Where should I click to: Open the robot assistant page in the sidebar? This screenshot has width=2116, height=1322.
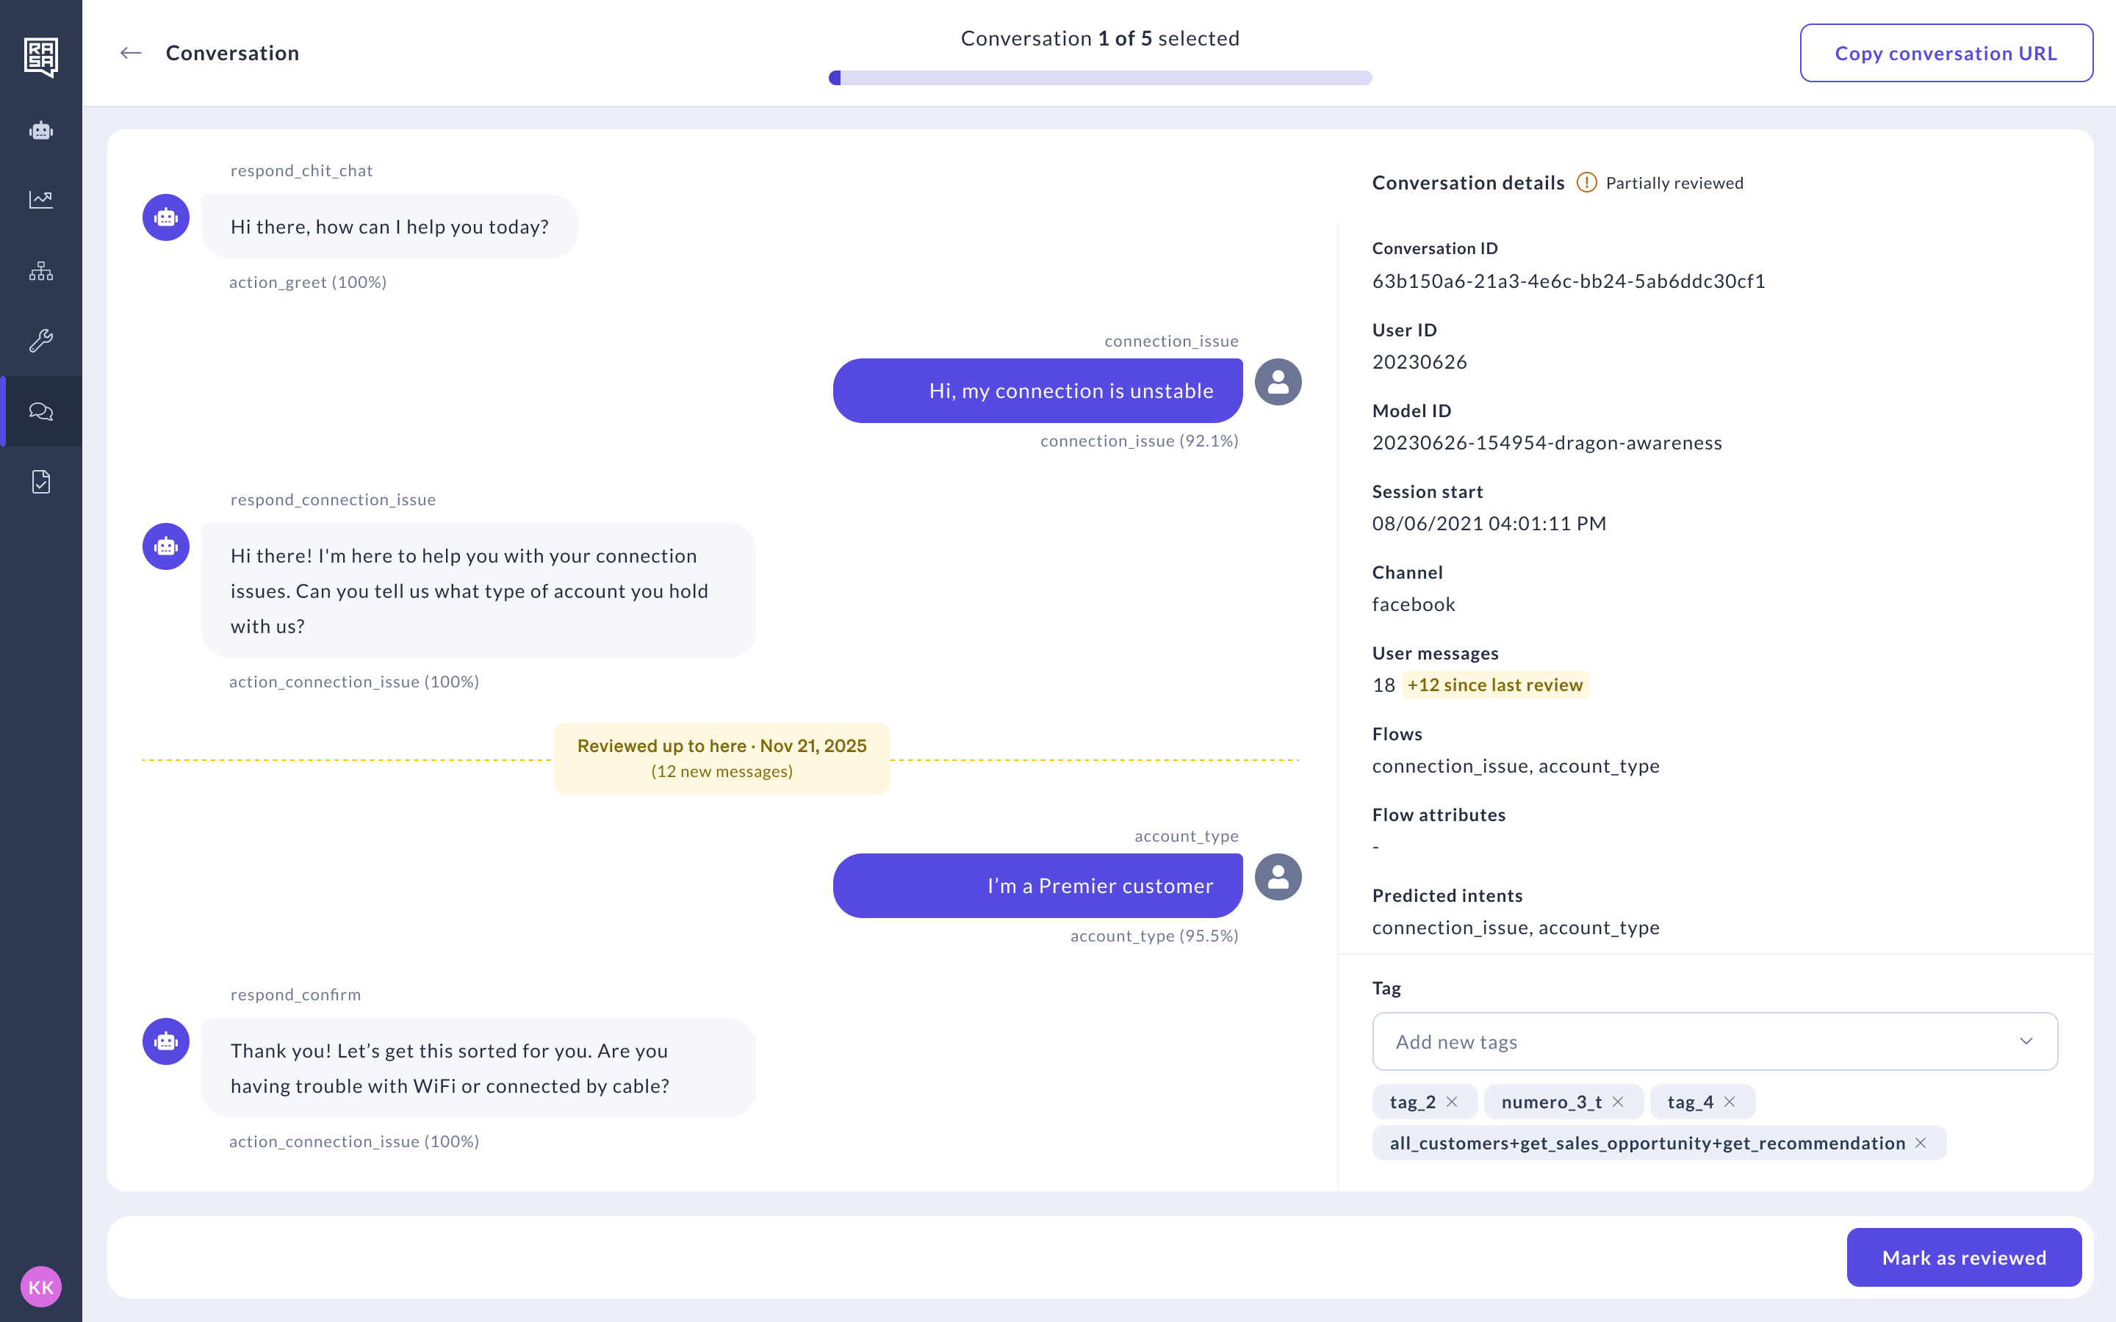tap(41, 131)
